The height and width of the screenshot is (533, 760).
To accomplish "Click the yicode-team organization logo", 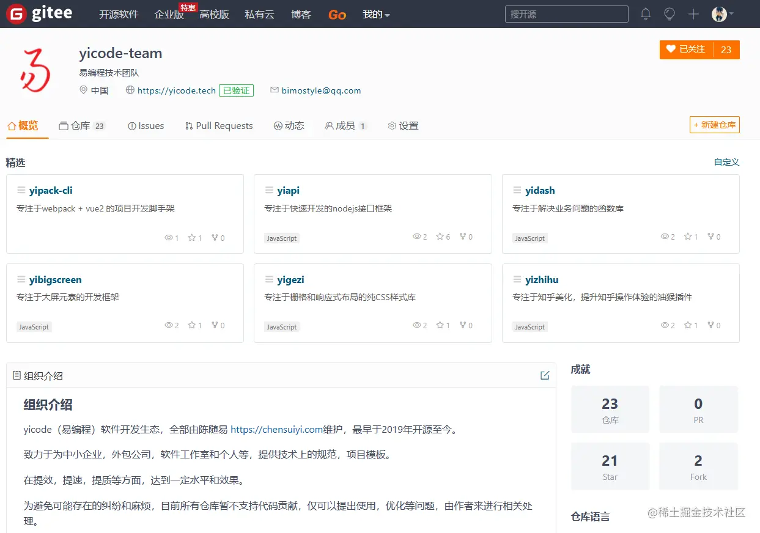I will [35, 70].
